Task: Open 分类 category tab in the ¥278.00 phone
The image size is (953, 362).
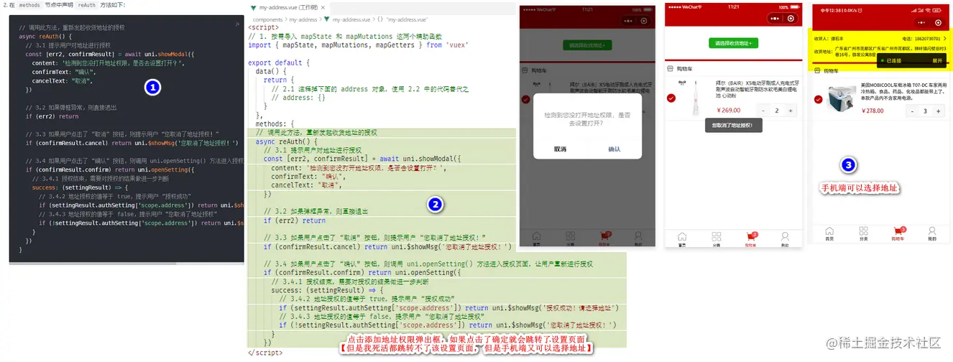Action: click(863, 233)
